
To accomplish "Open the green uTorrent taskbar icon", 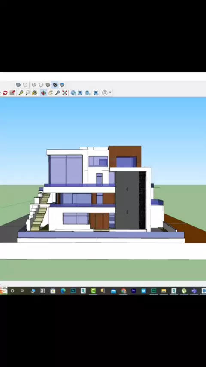I will coord(184,291).
